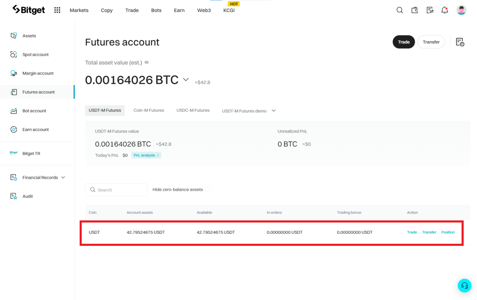Switch to the USDC-M Futures tab
This screenshot has height=300, width=477.
tap(193, 110)
